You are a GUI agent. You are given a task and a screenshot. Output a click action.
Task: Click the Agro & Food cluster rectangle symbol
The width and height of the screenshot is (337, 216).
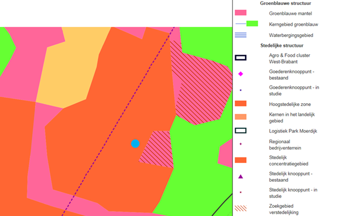point(241,57)
